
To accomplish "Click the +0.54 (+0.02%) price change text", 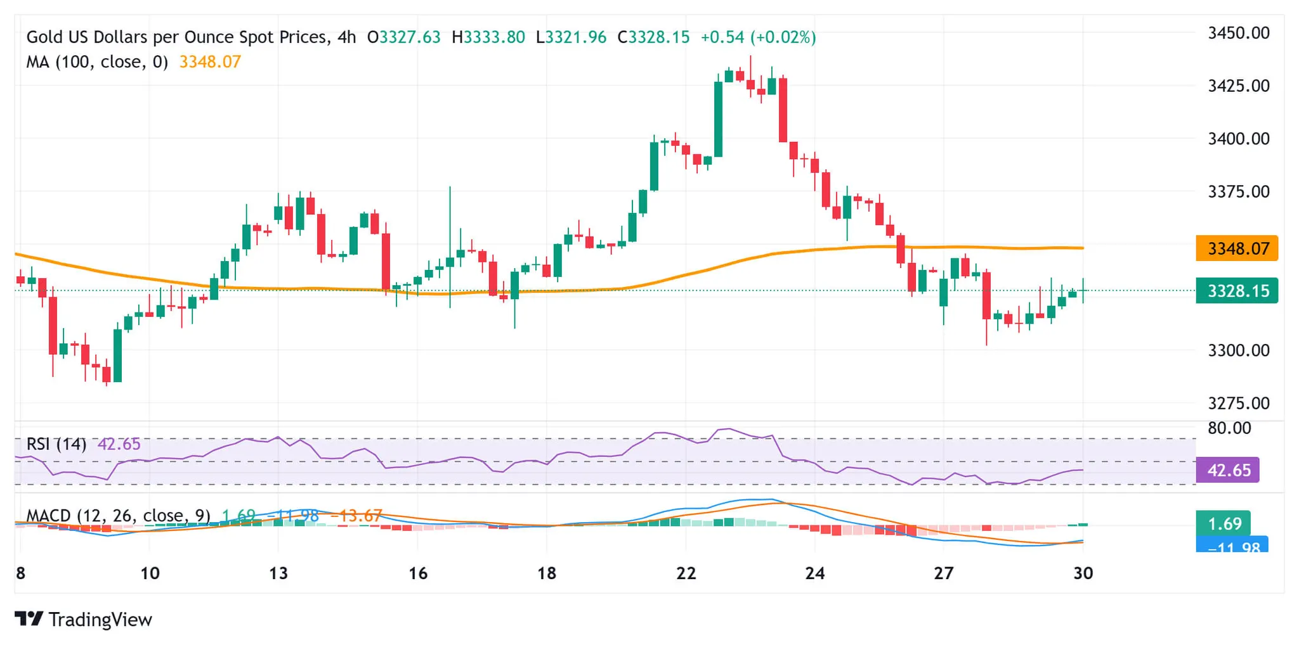I will pos(757,37).
